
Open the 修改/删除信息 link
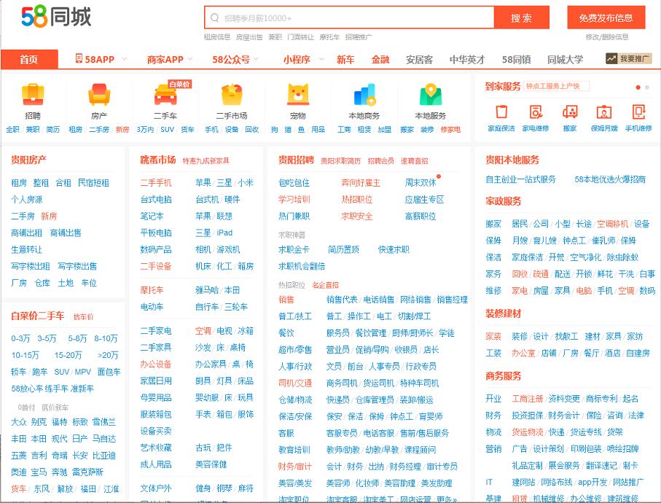tap(606, 36)
